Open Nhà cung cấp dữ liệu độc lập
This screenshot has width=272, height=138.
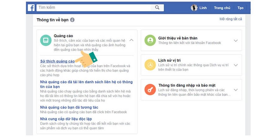[x=66, y=119]
